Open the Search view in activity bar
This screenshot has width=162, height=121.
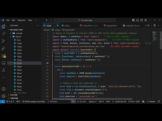(4, 34)
